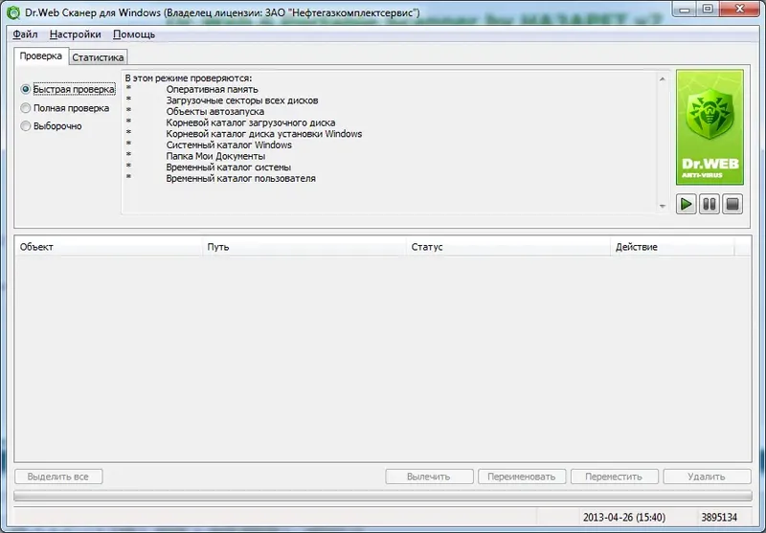Stop the scan with the square stop button
The width and height of the screenshot is (766, 533).
tap(732, 204)
